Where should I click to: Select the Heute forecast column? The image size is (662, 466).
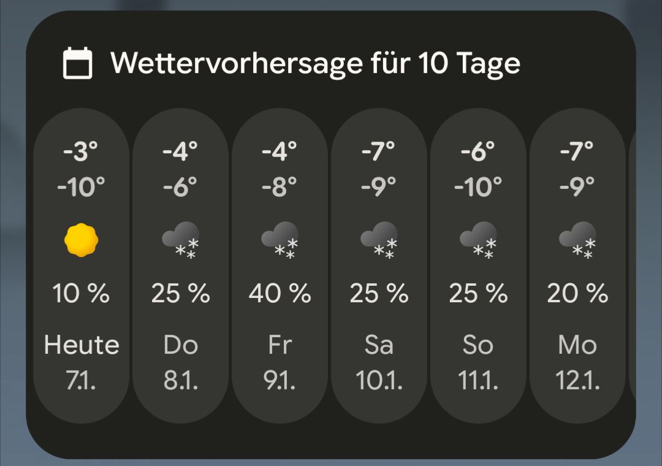pos(81,264)
